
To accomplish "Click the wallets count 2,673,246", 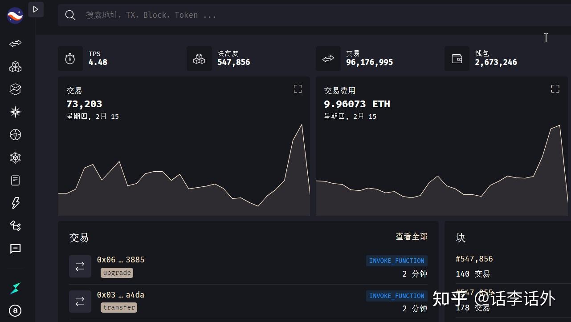I will pyautogui.click(x=496, y=62).
